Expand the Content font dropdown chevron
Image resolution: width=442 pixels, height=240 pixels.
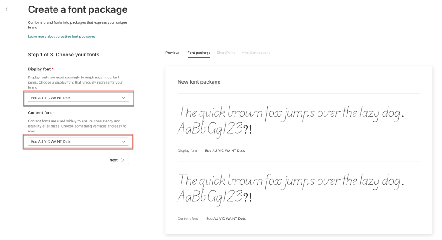[x=124, y=141]
